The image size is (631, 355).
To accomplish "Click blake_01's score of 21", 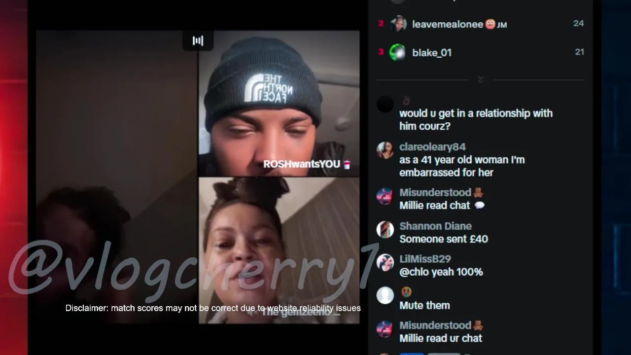I will pos(579,52).
